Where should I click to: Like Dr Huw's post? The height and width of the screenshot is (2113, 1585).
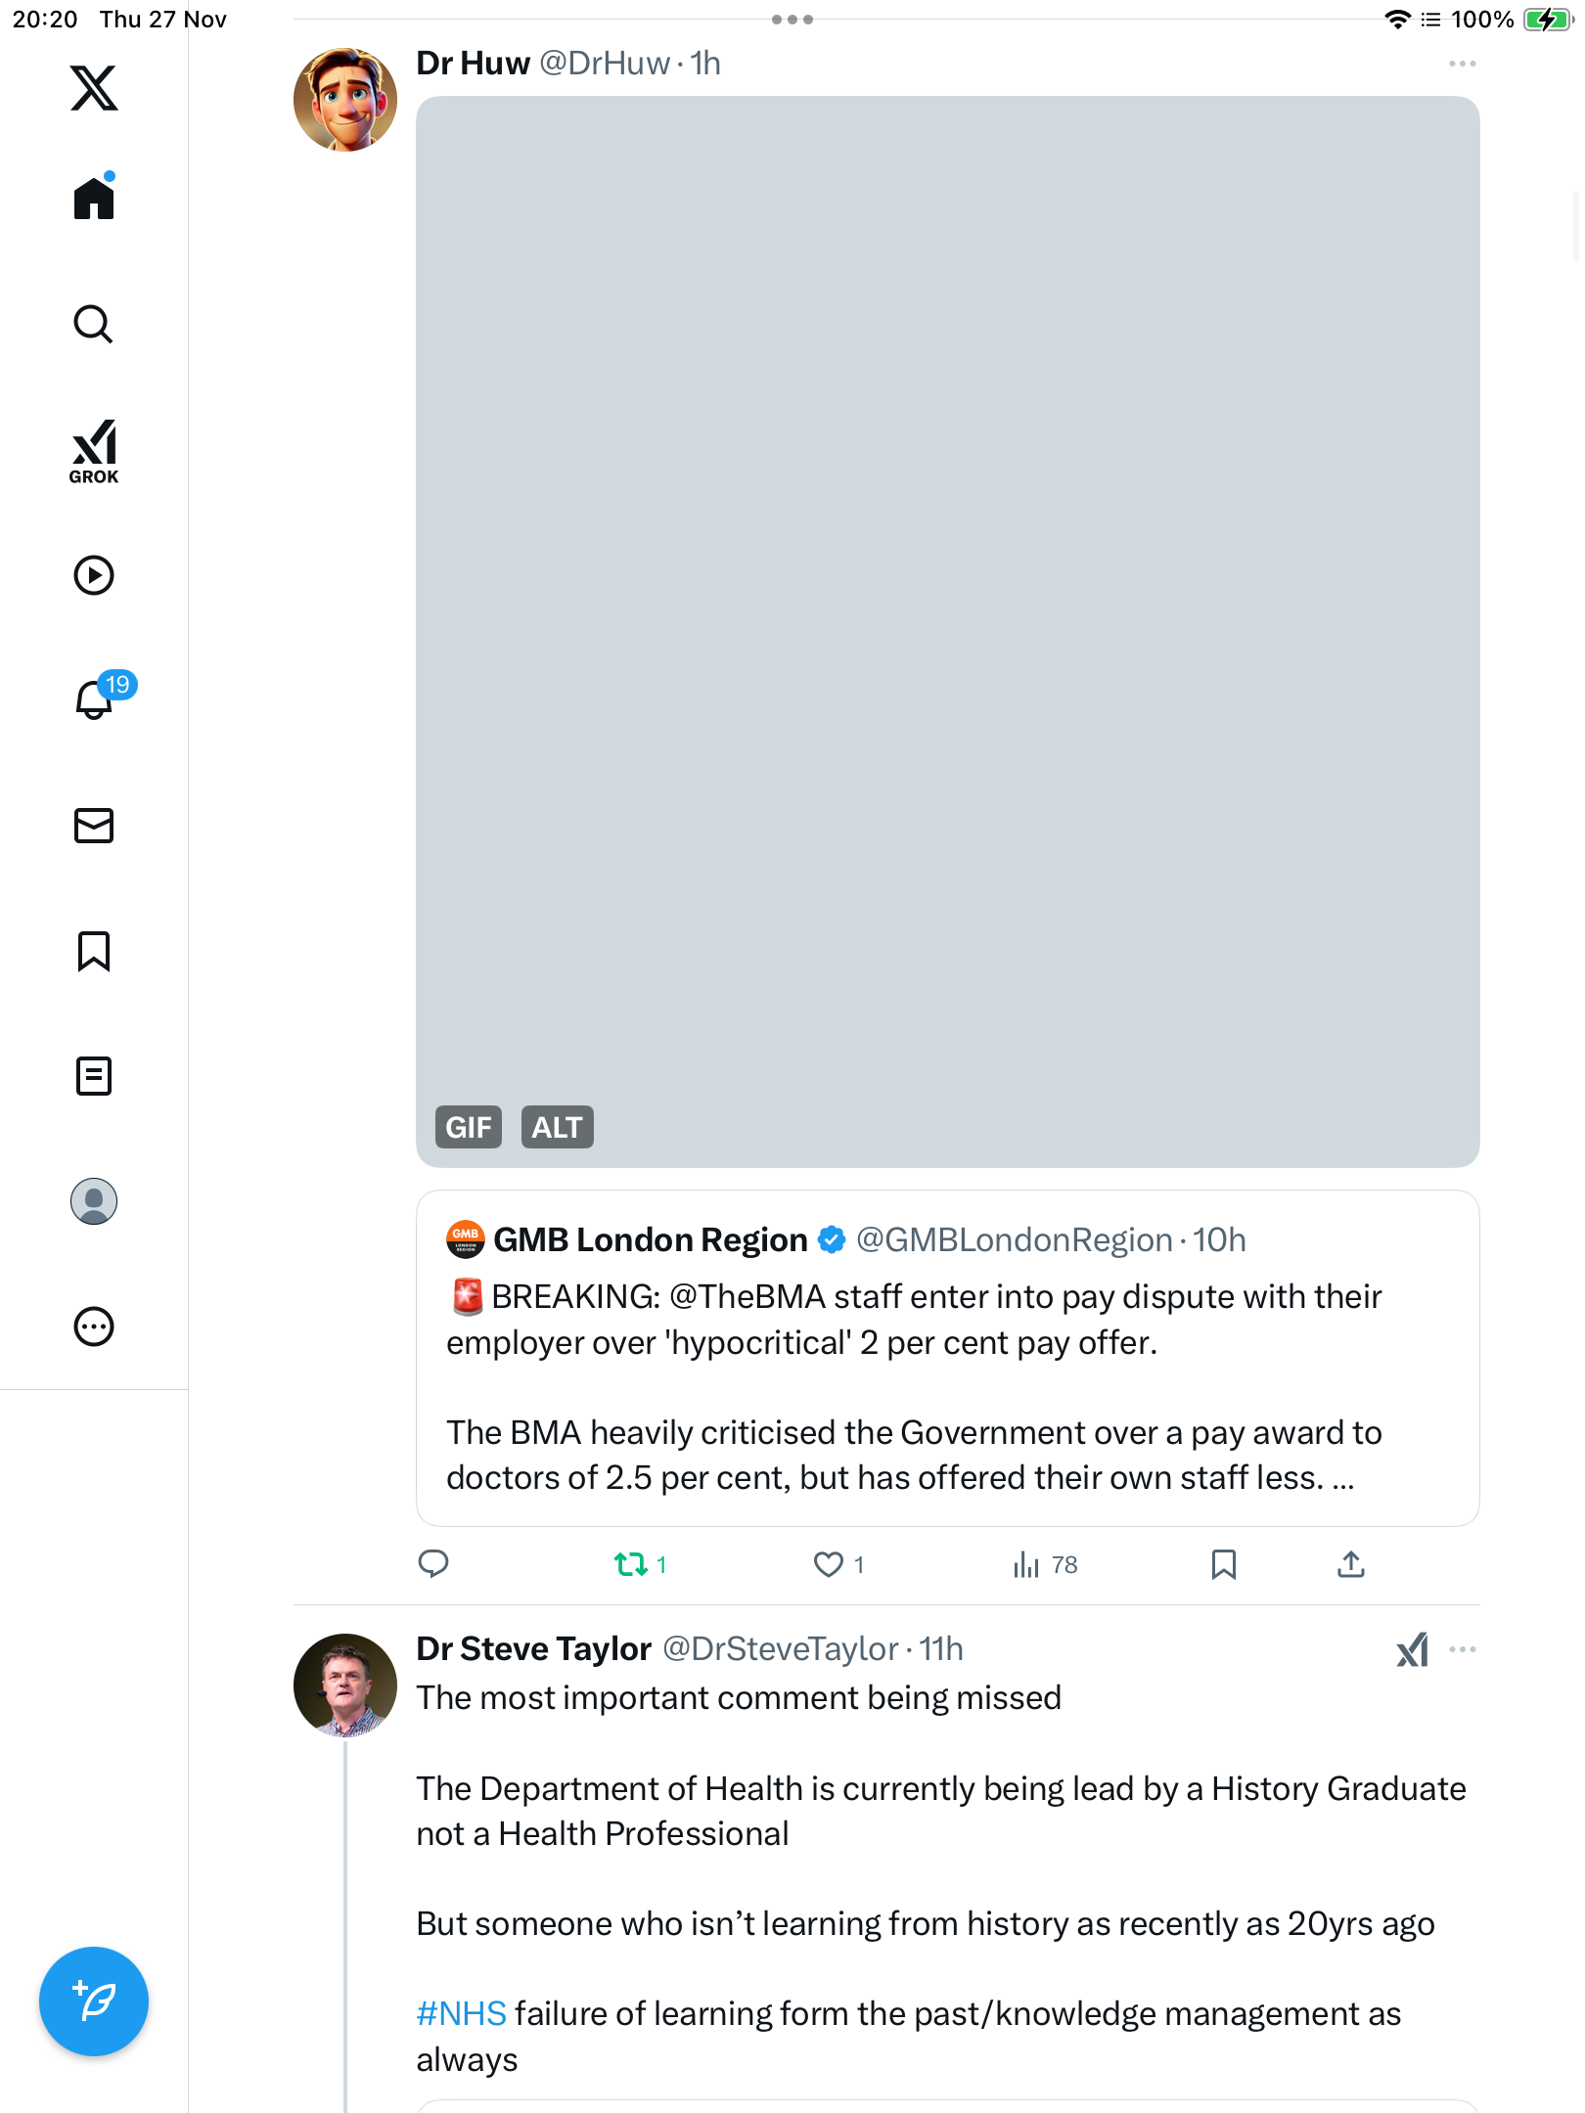click(829, 1564)
